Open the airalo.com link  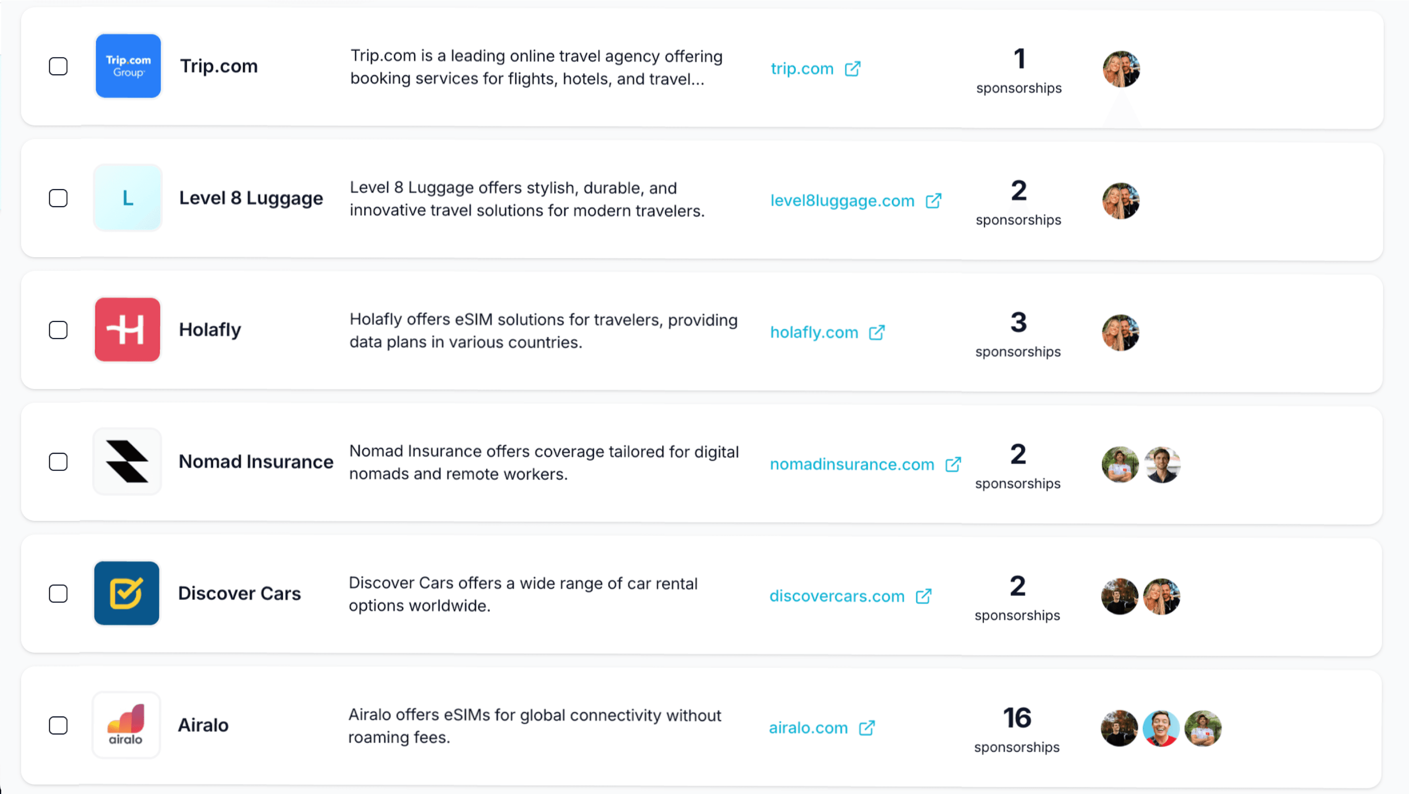pos(808,728)
